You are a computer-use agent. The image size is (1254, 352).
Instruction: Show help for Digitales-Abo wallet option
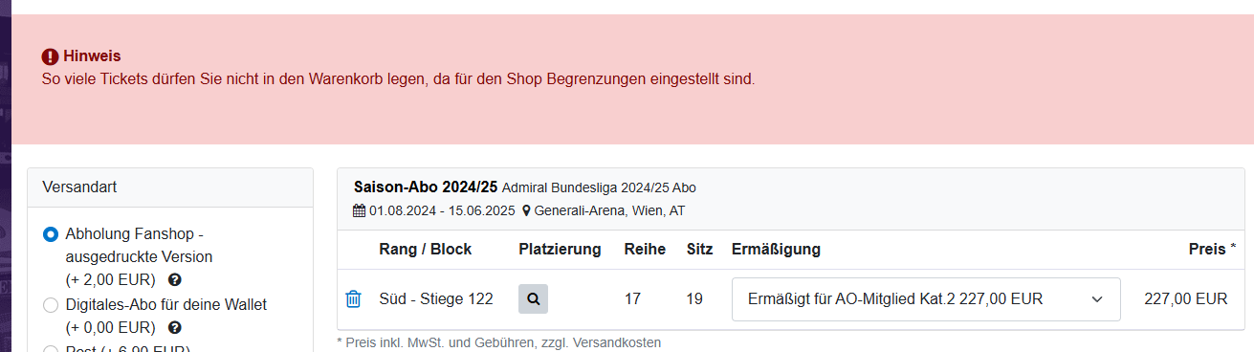(174, 328)
